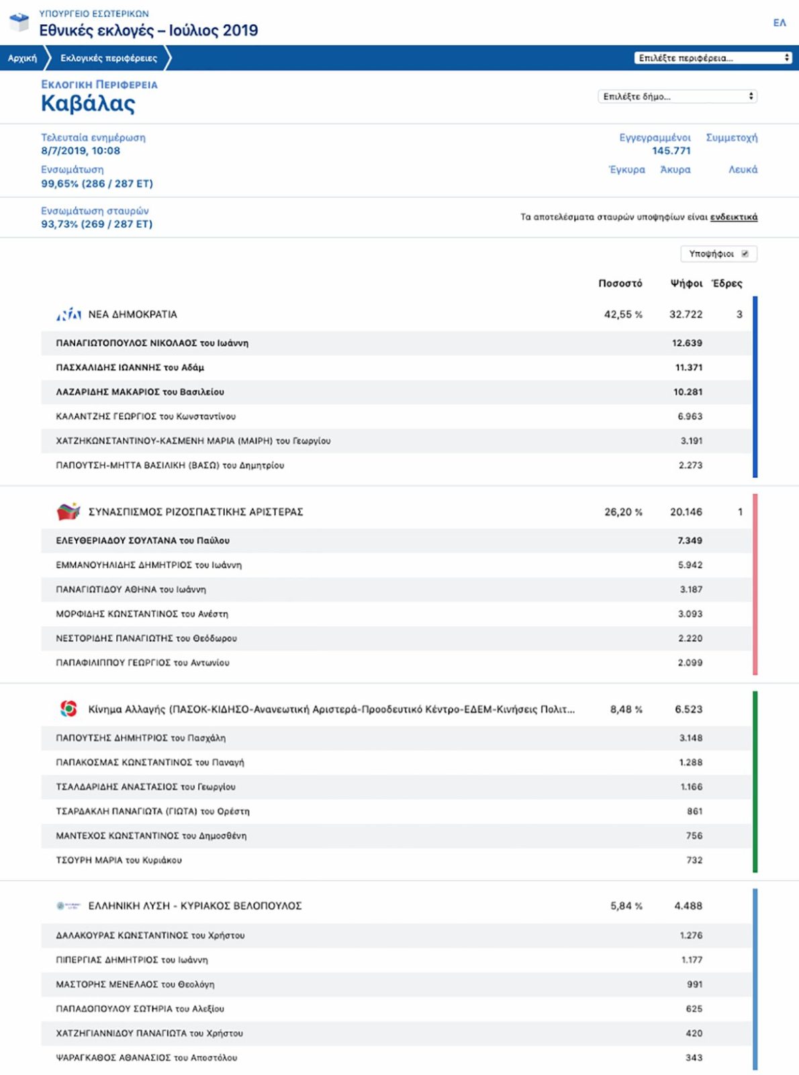This screenshot has width=799, height=1075.
Task: Select candidate ΛΑΖΑΡΙΔΗΣ ΜΑΚΑΡΙΟΣ row
Action: (396, 392)
